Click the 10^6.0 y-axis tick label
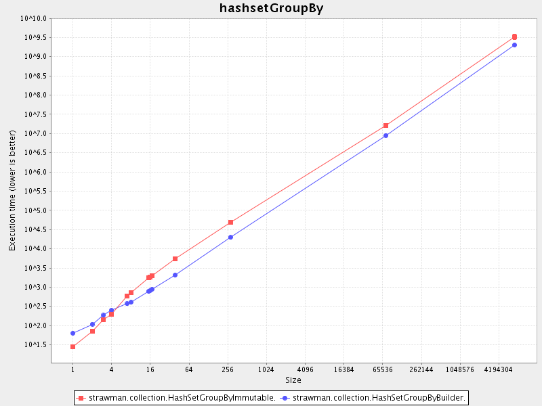Screen dimensions: 542x406 (35, 172)
